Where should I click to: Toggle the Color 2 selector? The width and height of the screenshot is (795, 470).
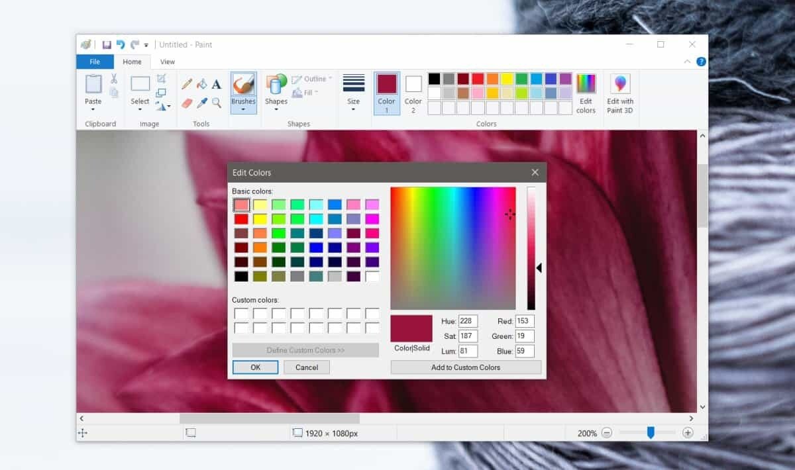coord(413,93)
